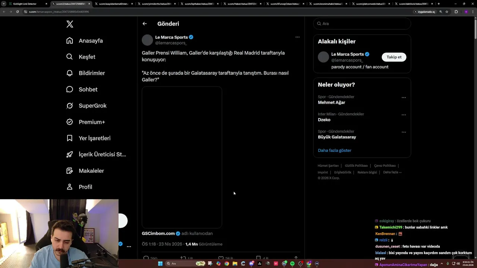
Task: Open options for Dzeko trend
Action: point(404,115)
